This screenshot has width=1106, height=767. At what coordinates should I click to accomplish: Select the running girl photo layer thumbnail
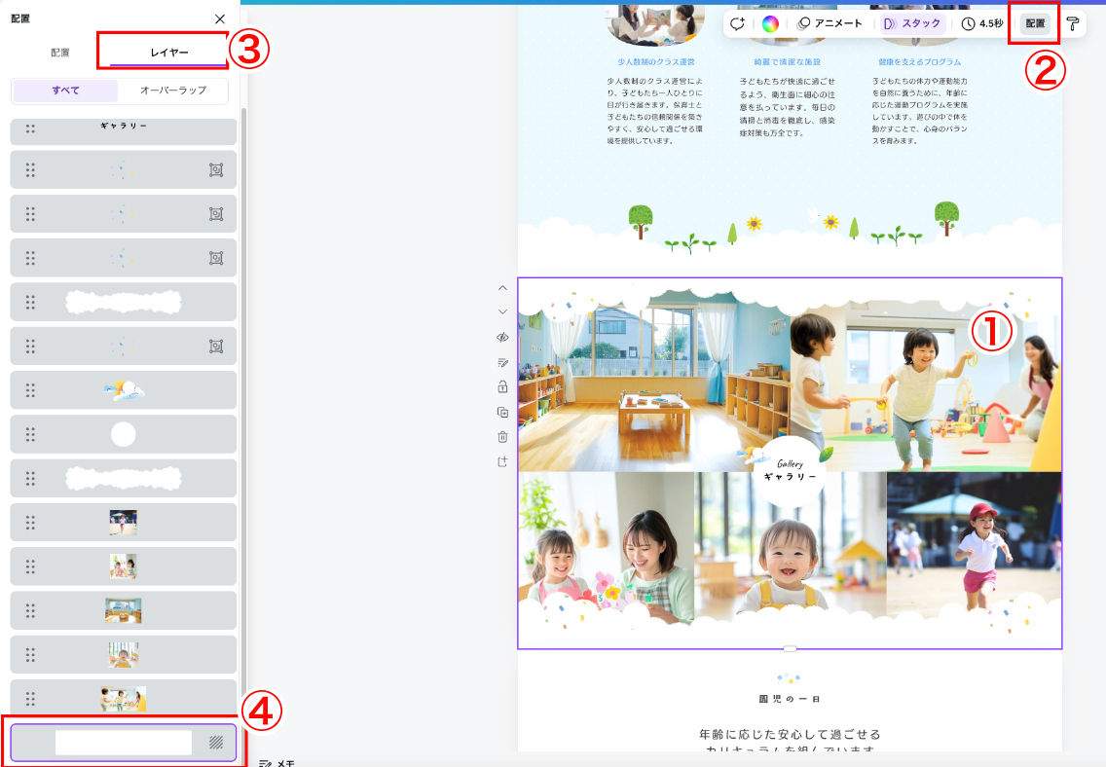124,523
